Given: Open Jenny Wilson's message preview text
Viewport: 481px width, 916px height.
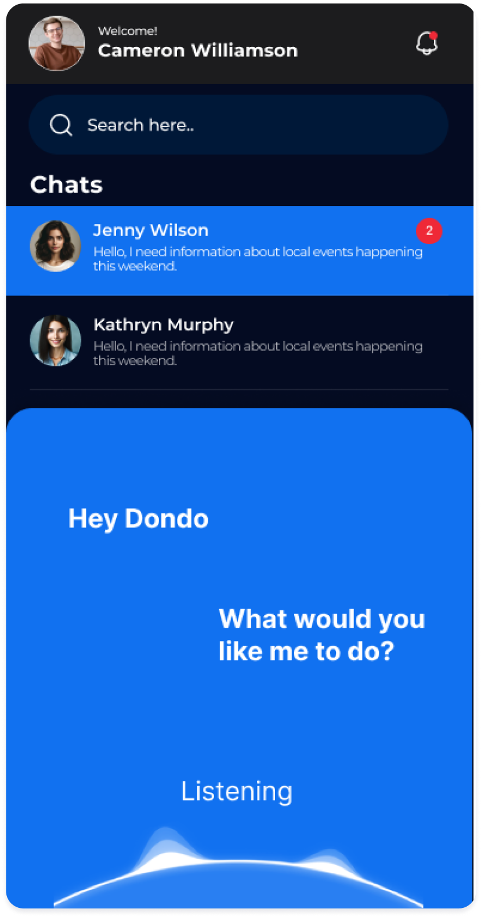Looking at the screenshot, I should 258,259.
